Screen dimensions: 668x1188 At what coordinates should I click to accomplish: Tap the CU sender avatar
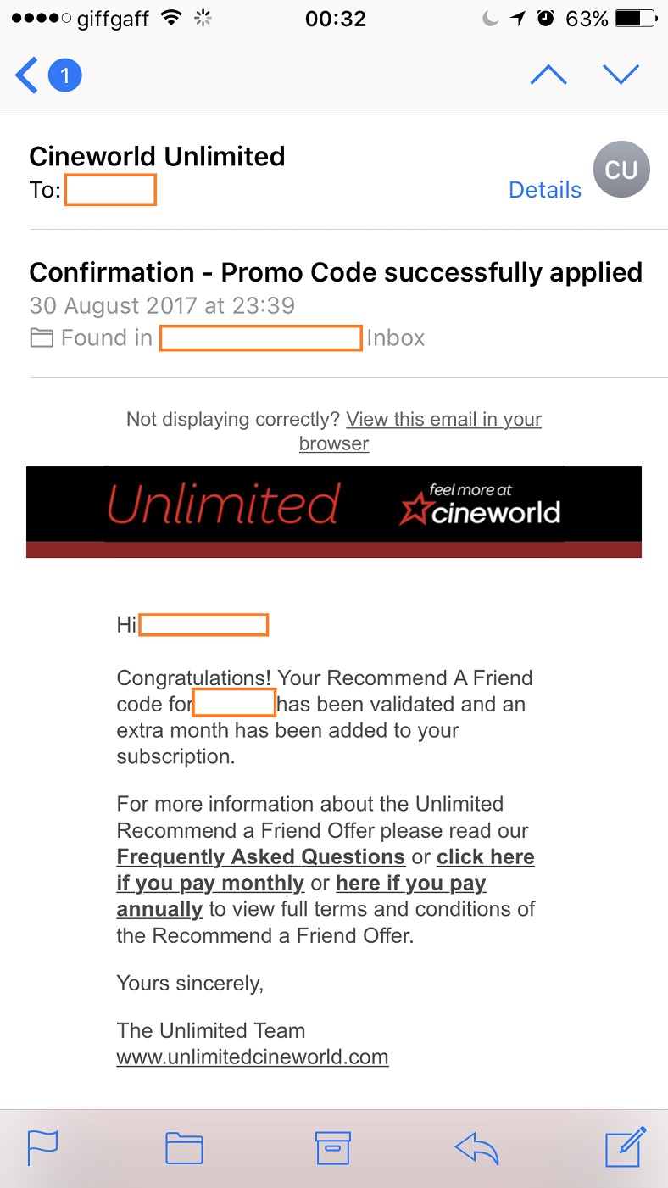[621, 169]
